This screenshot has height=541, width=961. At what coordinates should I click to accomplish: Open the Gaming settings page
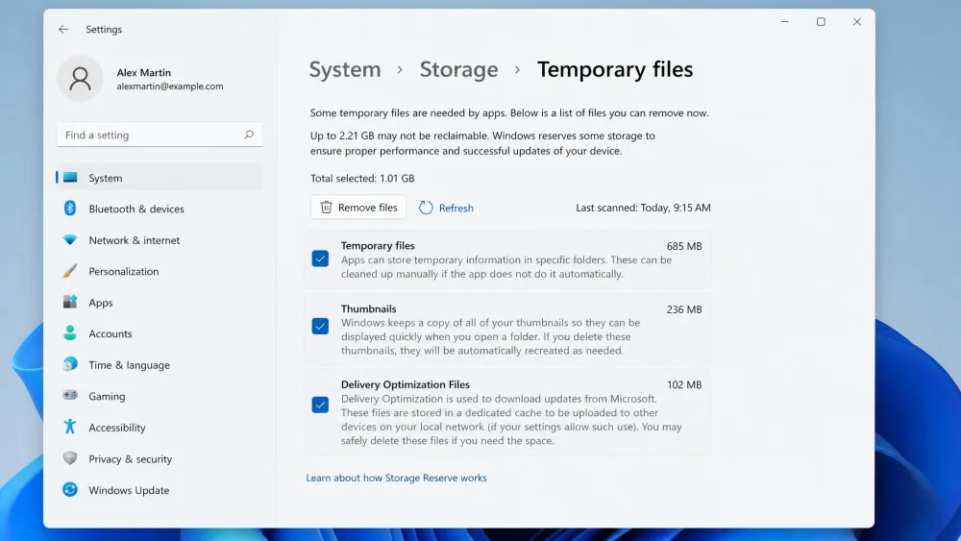tap(107, 397)
